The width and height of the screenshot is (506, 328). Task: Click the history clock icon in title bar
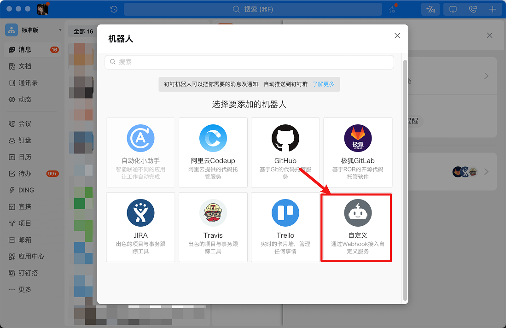113,9
